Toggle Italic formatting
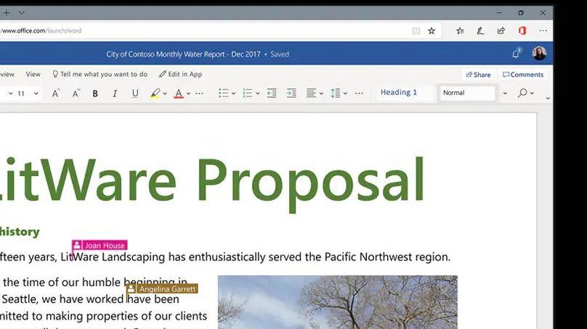 tap(115, 93)
